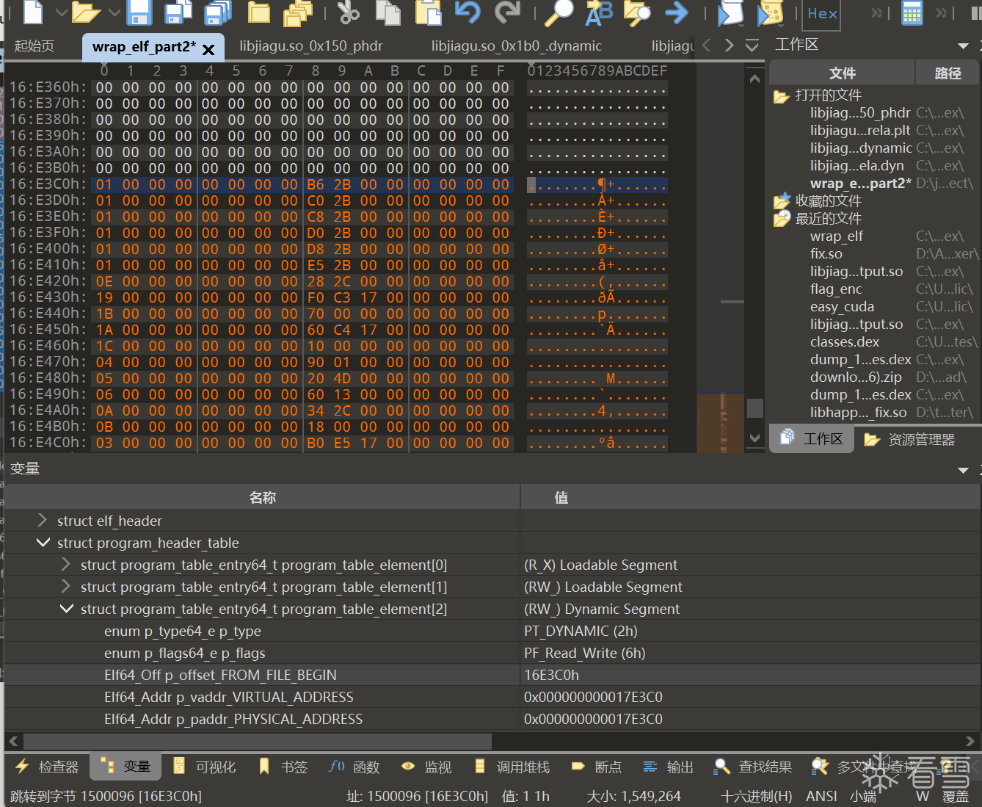The height and width of the screenshot is (807, 982).
Task: Redo the last undone edit
Action: 507,12
